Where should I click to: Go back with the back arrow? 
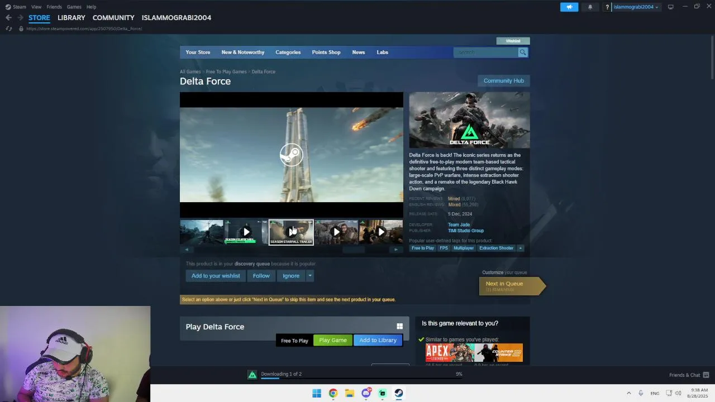(8, 18)
